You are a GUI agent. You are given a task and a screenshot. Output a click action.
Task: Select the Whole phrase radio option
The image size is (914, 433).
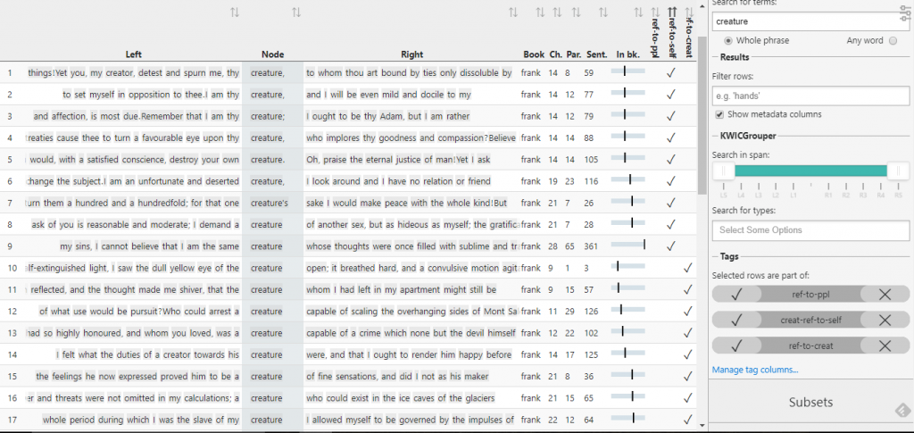[x=729, y=41]
